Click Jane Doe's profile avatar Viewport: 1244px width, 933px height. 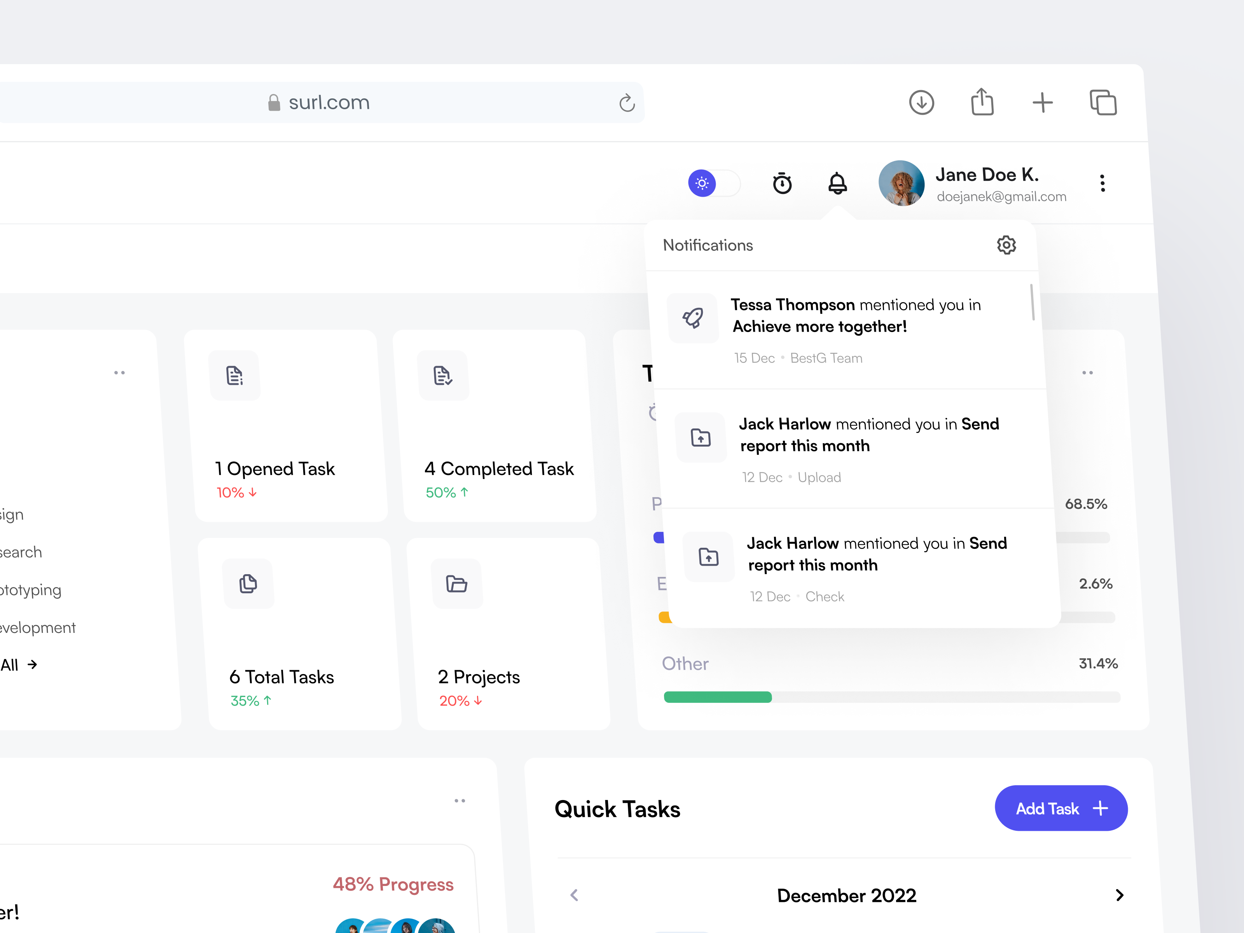point(901,183)
